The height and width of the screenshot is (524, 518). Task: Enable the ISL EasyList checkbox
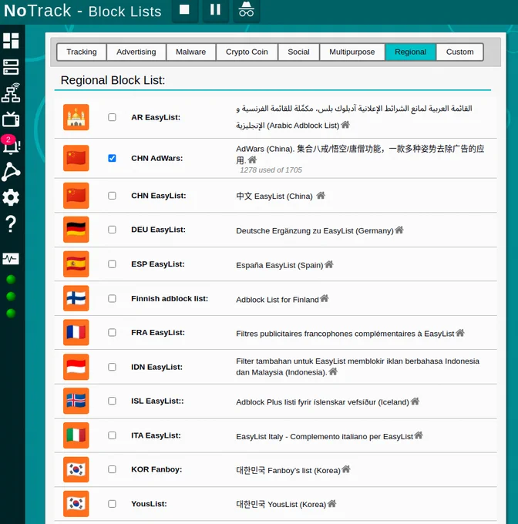[112, 401]
